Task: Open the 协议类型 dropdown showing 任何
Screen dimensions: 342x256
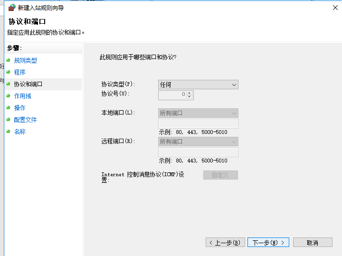Action: (198, 85)
